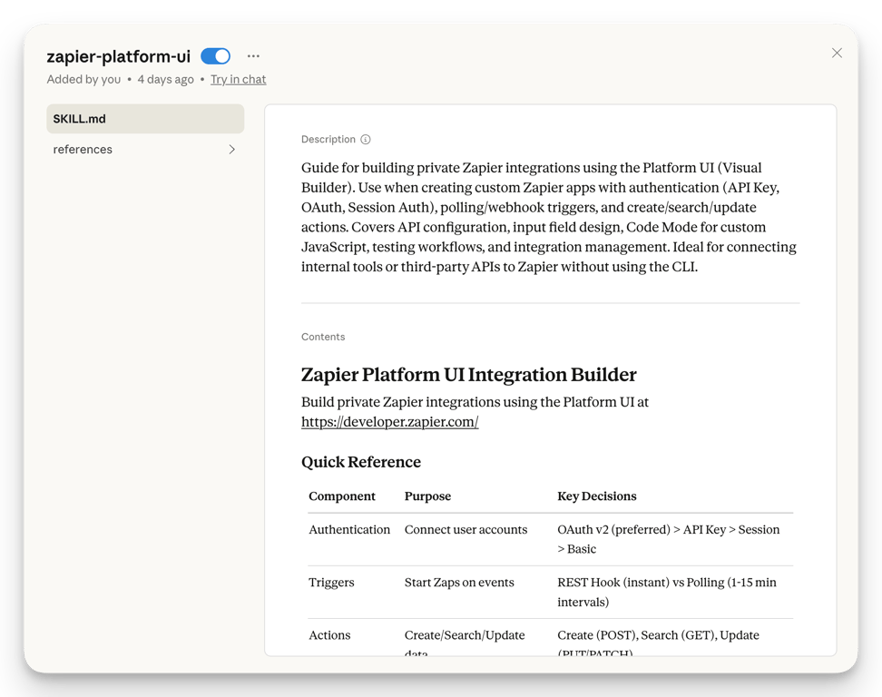The width and height of the screenshot is (882, 697).
Task: Click the zapier-platform-ui title
Action: tap(118, 55)
